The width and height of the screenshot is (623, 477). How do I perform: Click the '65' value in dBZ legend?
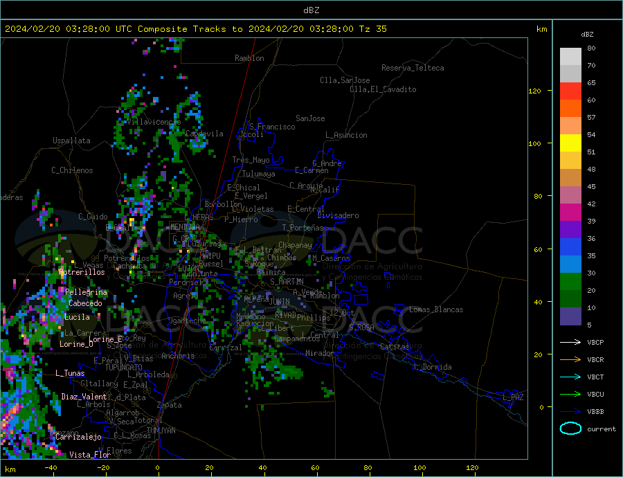pyautogui.click(x=591, y=82)
